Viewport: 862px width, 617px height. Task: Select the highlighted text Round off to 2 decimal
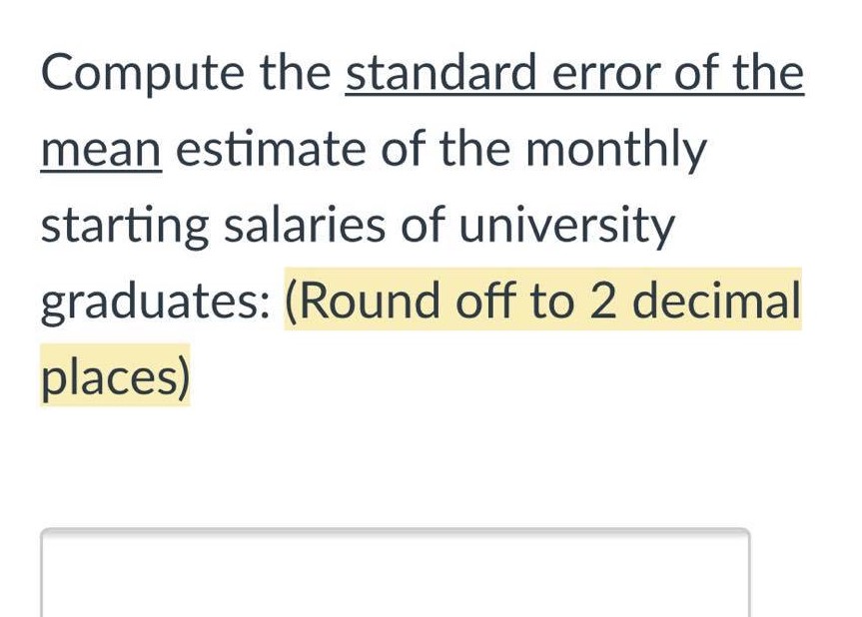click(544, 301)
